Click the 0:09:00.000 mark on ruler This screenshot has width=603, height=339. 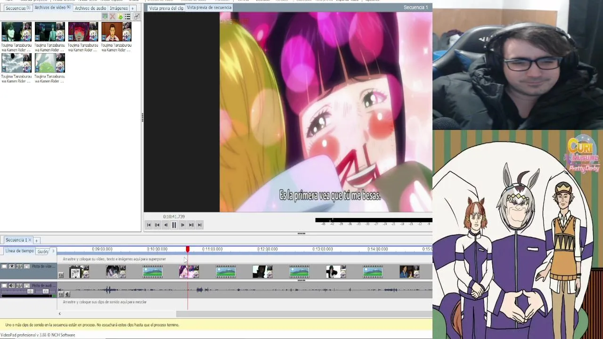[102, 249]
